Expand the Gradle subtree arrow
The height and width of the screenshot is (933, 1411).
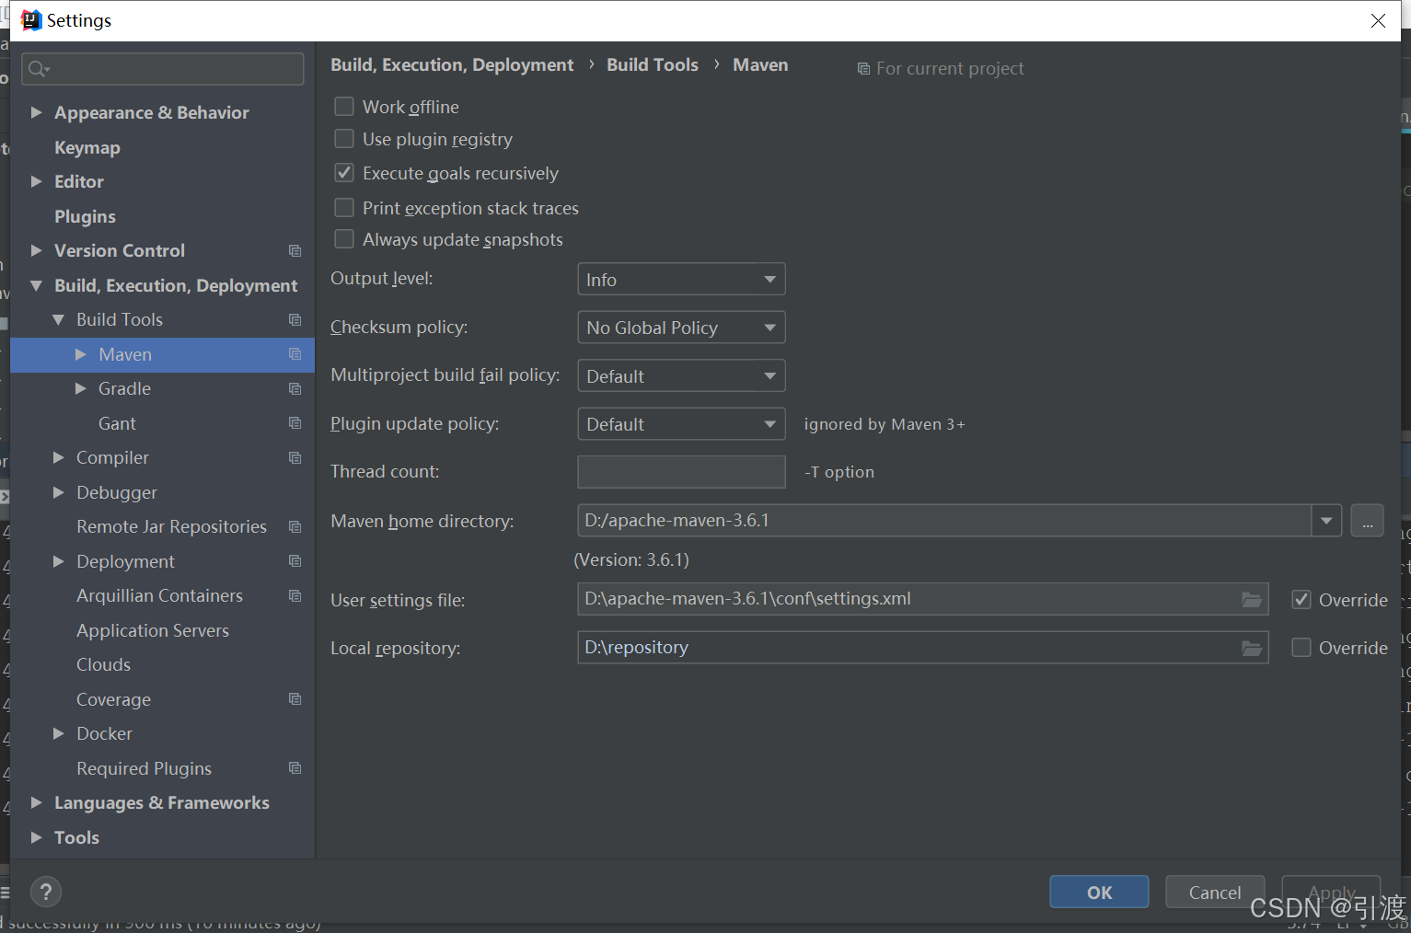81,388
